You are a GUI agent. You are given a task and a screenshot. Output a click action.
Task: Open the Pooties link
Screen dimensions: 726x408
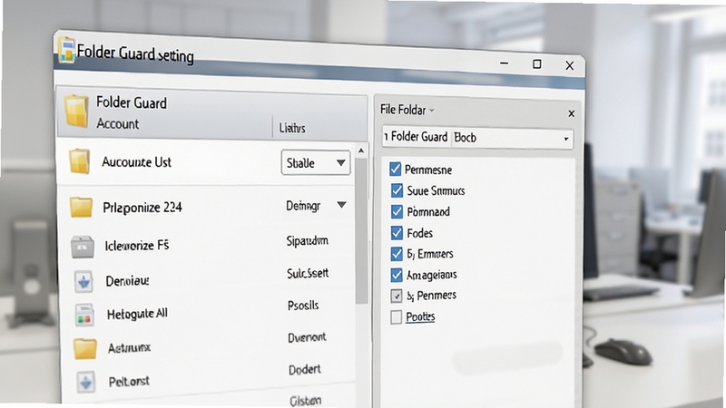(x=420, y=316)
